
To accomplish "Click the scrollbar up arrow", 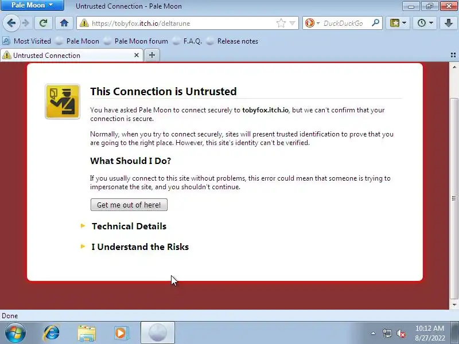I will [x=454, y=67].
